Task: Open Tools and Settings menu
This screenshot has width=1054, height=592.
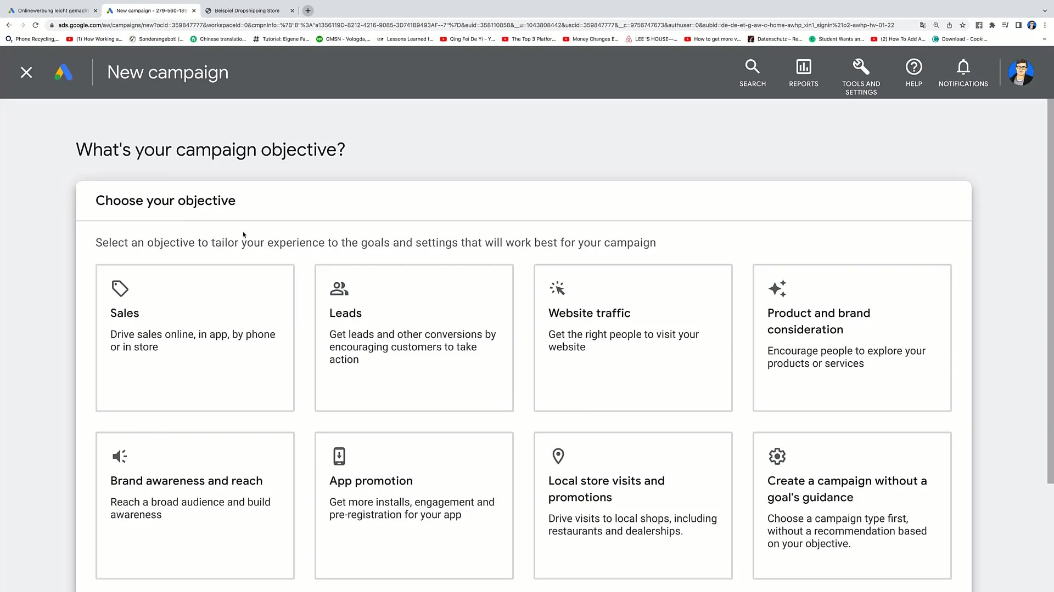Action: tap(861, 72)
